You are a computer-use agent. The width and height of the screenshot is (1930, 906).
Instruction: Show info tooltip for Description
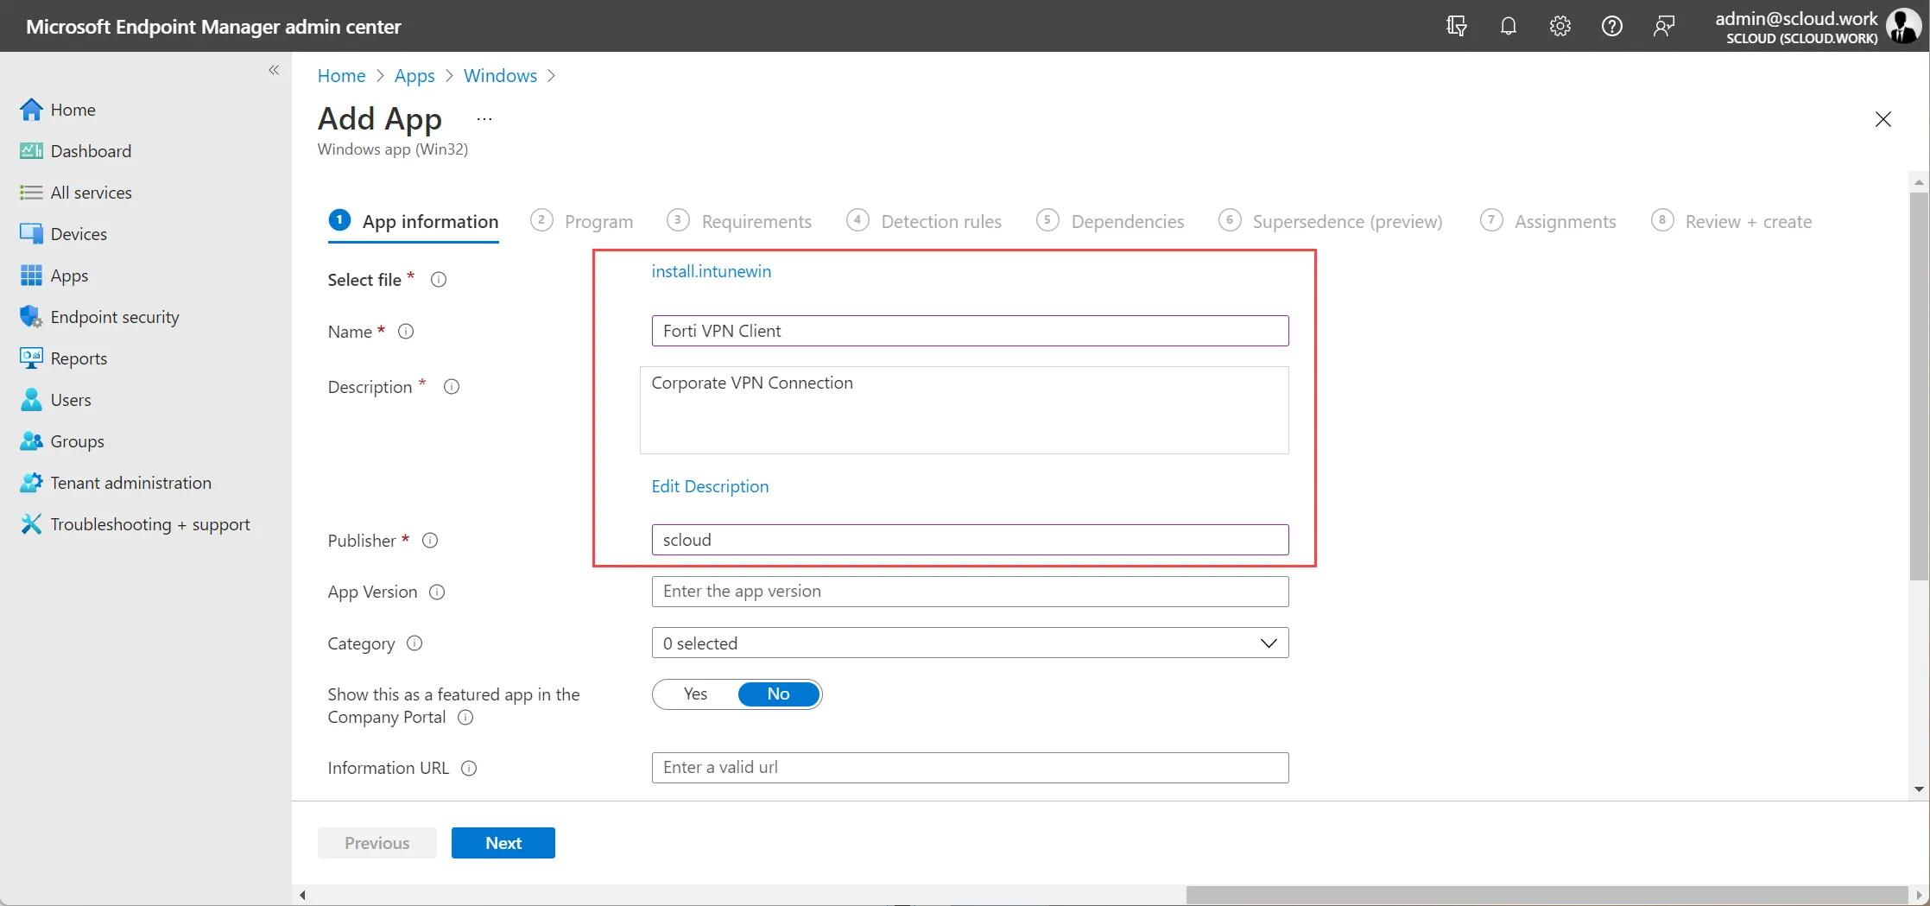452,387
